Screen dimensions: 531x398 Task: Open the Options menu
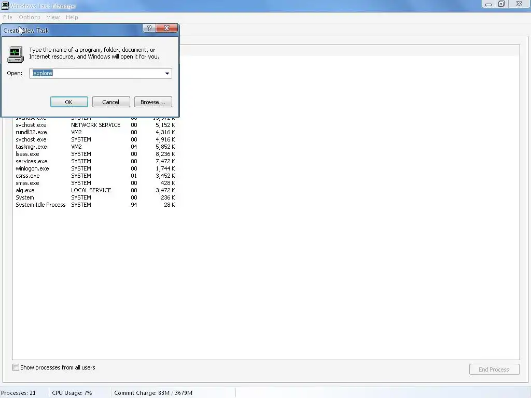click(x=30, y=17)
